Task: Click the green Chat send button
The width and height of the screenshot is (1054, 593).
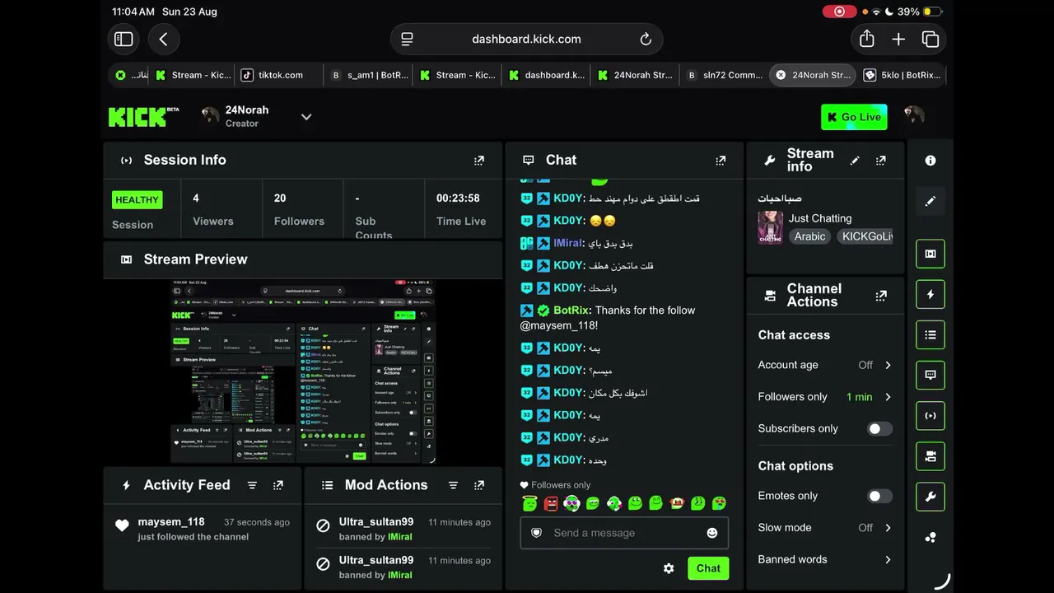Action: 708,568
